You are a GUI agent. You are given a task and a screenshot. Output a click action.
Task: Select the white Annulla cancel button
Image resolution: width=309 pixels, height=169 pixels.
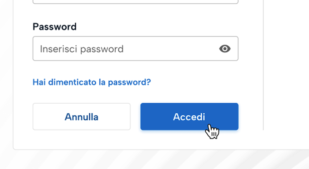[81, 117]
